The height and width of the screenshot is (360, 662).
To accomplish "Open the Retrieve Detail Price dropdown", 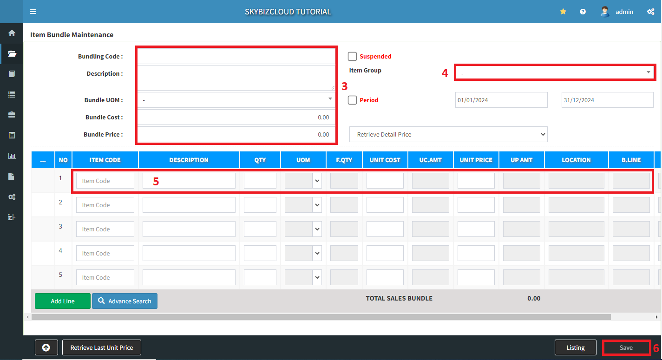I will point(448,134).
